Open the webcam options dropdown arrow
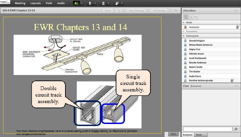241x137 pixels. 108,3
